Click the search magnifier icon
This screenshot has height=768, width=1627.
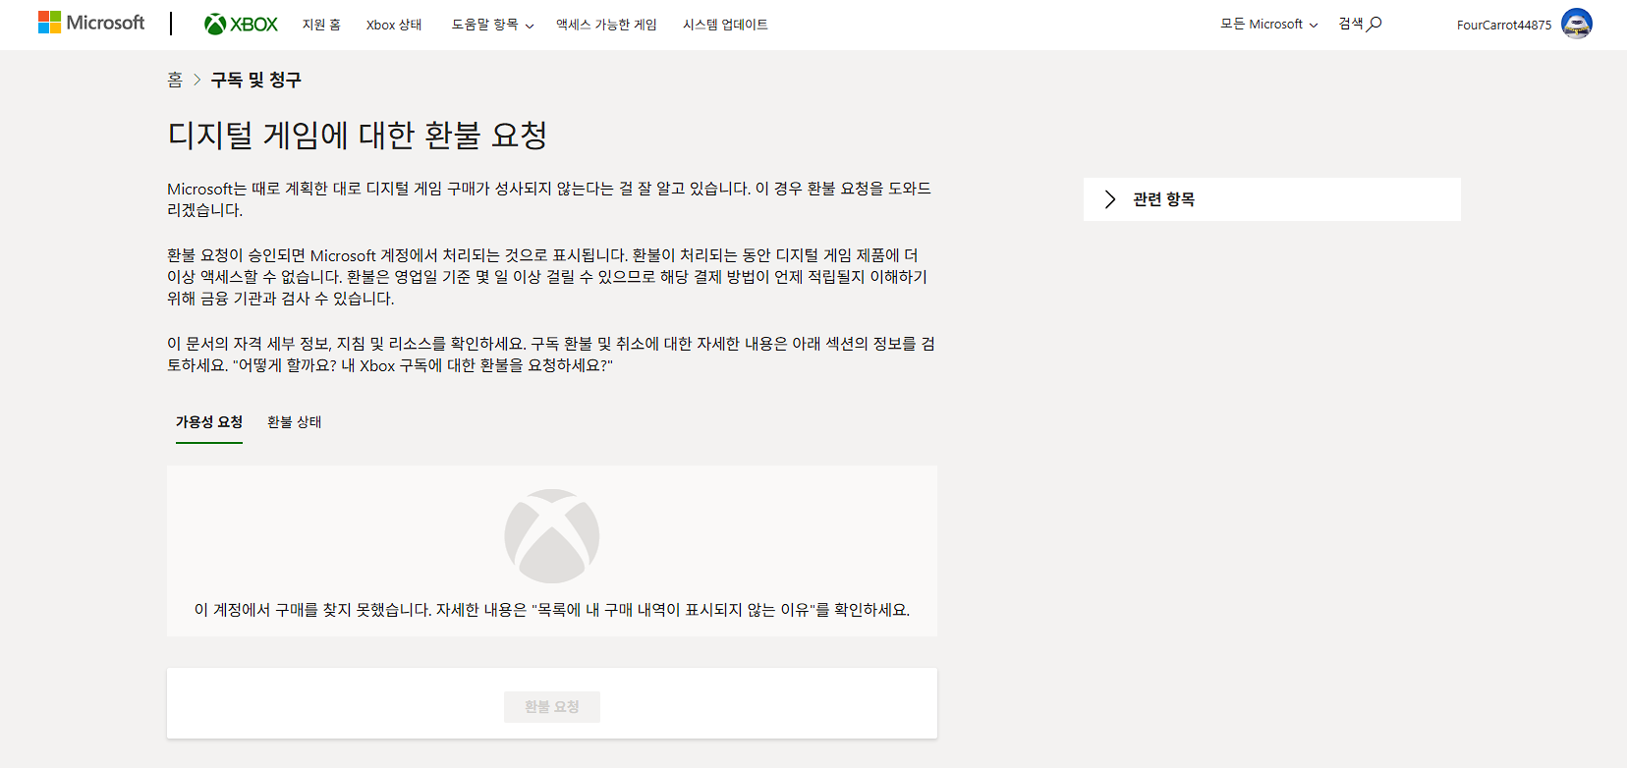click(x=1375, y=24)
